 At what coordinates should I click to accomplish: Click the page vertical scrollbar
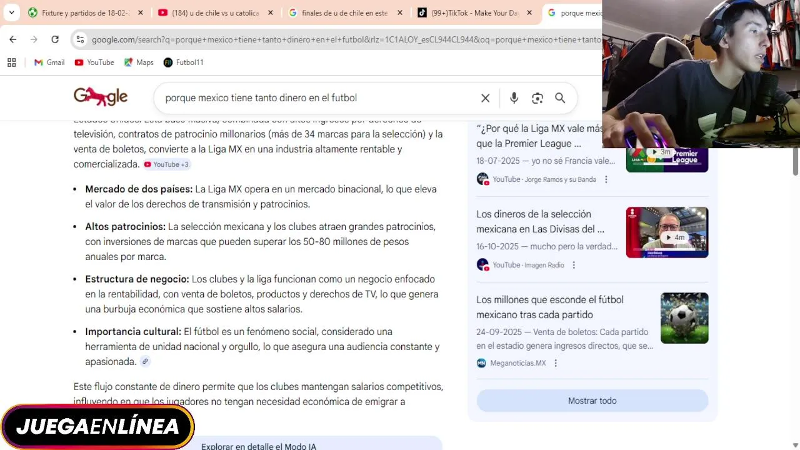point(796,161)
